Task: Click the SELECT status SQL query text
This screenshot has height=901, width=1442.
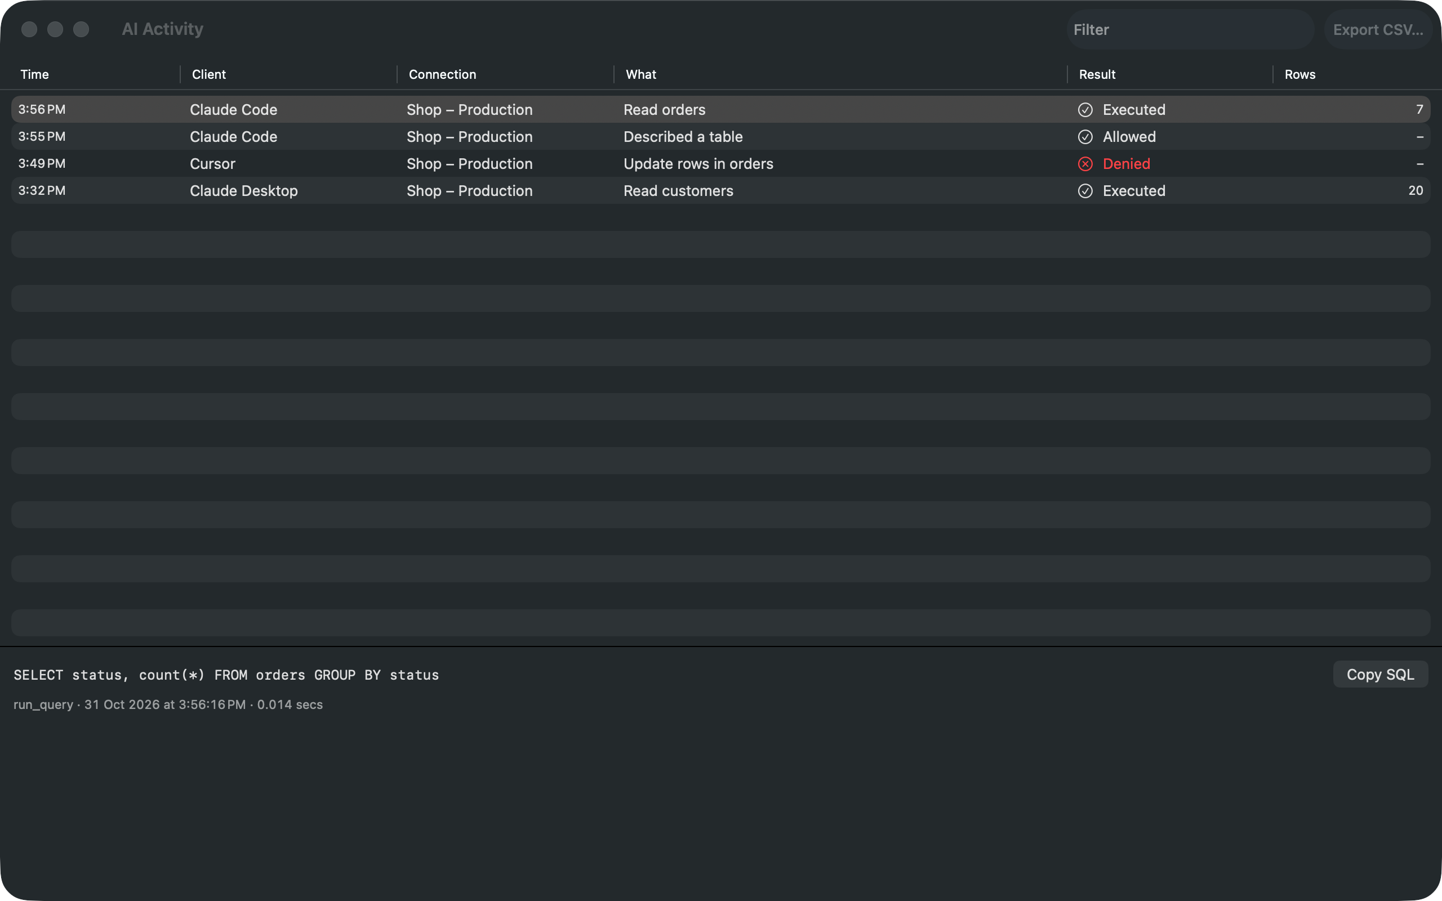Action: [x=226, y=675]
